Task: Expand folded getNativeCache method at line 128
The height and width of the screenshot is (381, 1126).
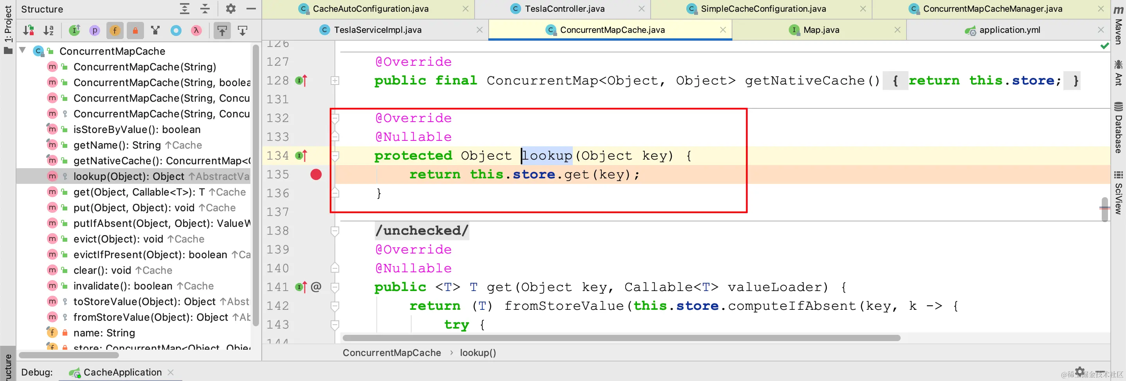Action: [x=335, y=81]
